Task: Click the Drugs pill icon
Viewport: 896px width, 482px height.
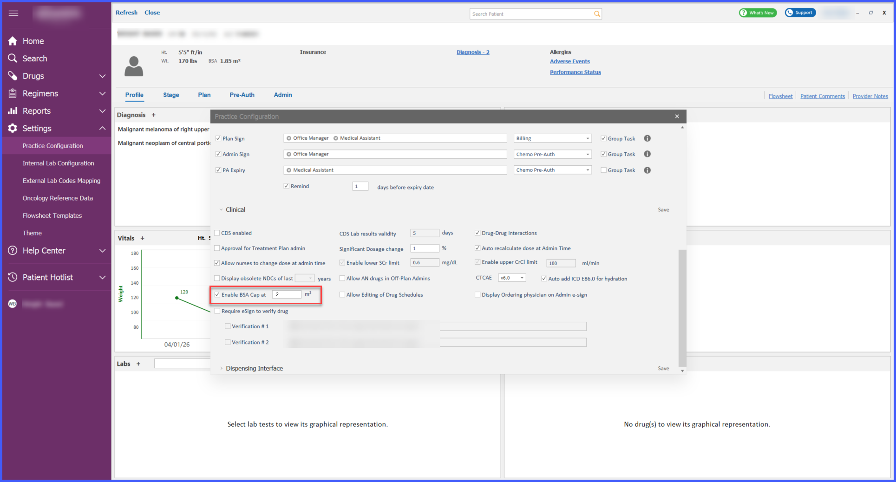Action: [x=13, y=76]
